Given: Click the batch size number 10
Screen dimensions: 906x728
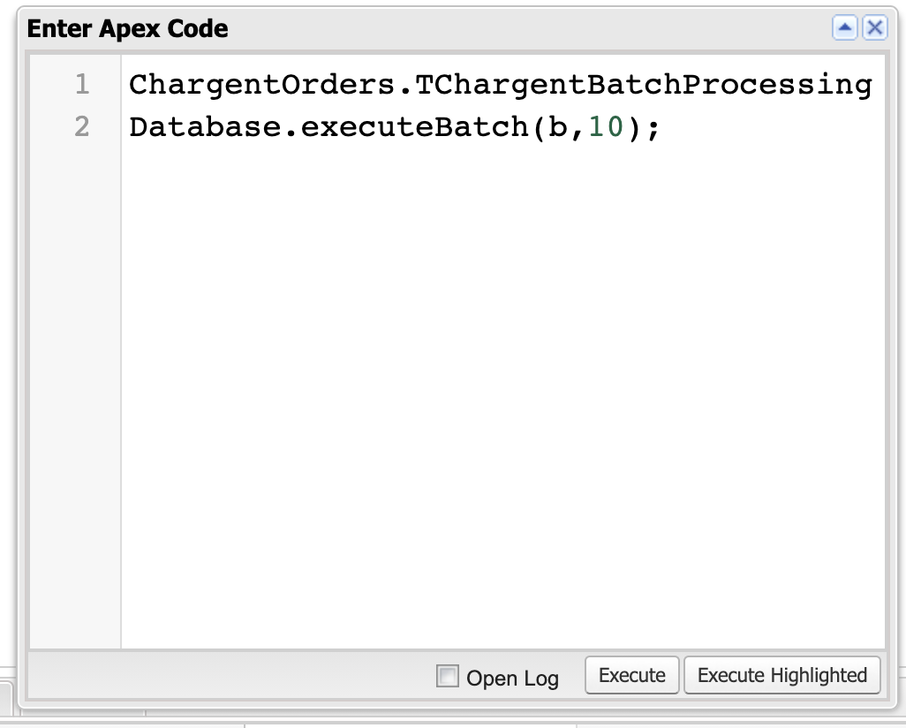Looking at the screenshot, I should click(605, 128).
